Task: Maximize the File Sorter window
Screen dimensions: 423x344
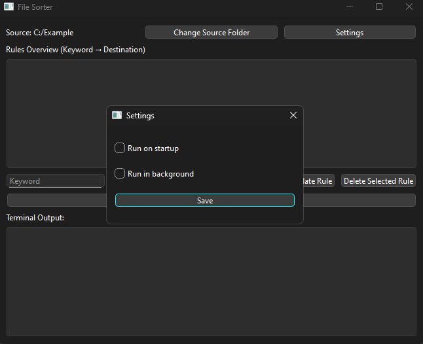Action: pos(379,7)
